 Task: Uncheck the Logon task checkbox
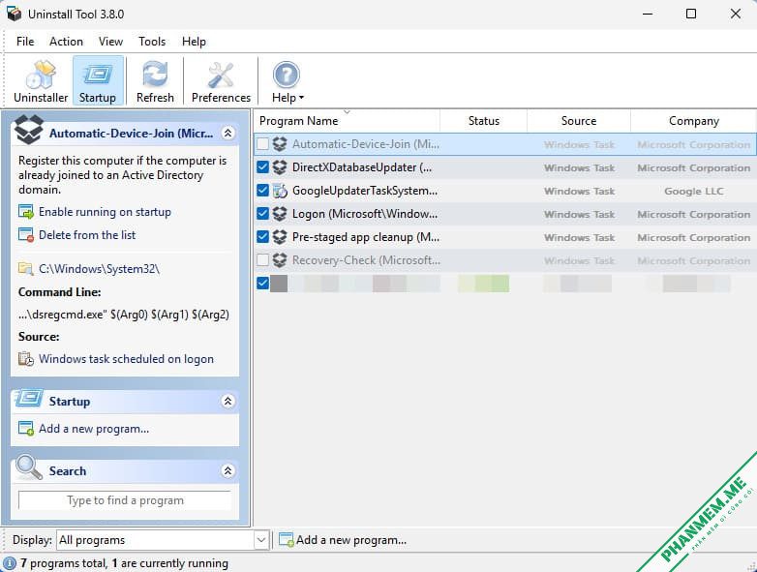tap(262, 213)
